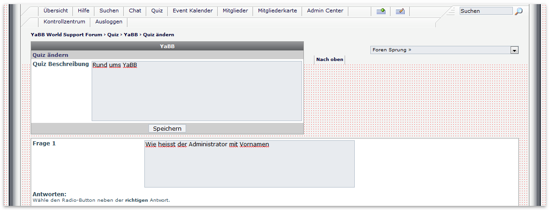Open the Übersicht menu item
This screenshot has height=210, width=550.
click(55, 11)
